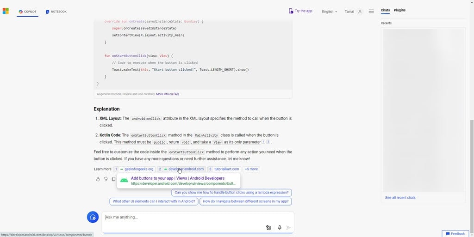The height and width of the screenshot is (237, 474).
Task: Click the Android logo in link preview
Action: [124, 180]
